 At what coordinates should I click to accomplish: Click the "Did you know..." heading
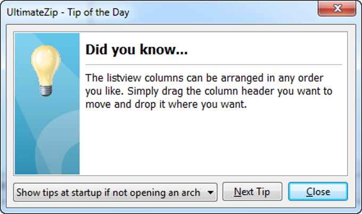point(137,51)
